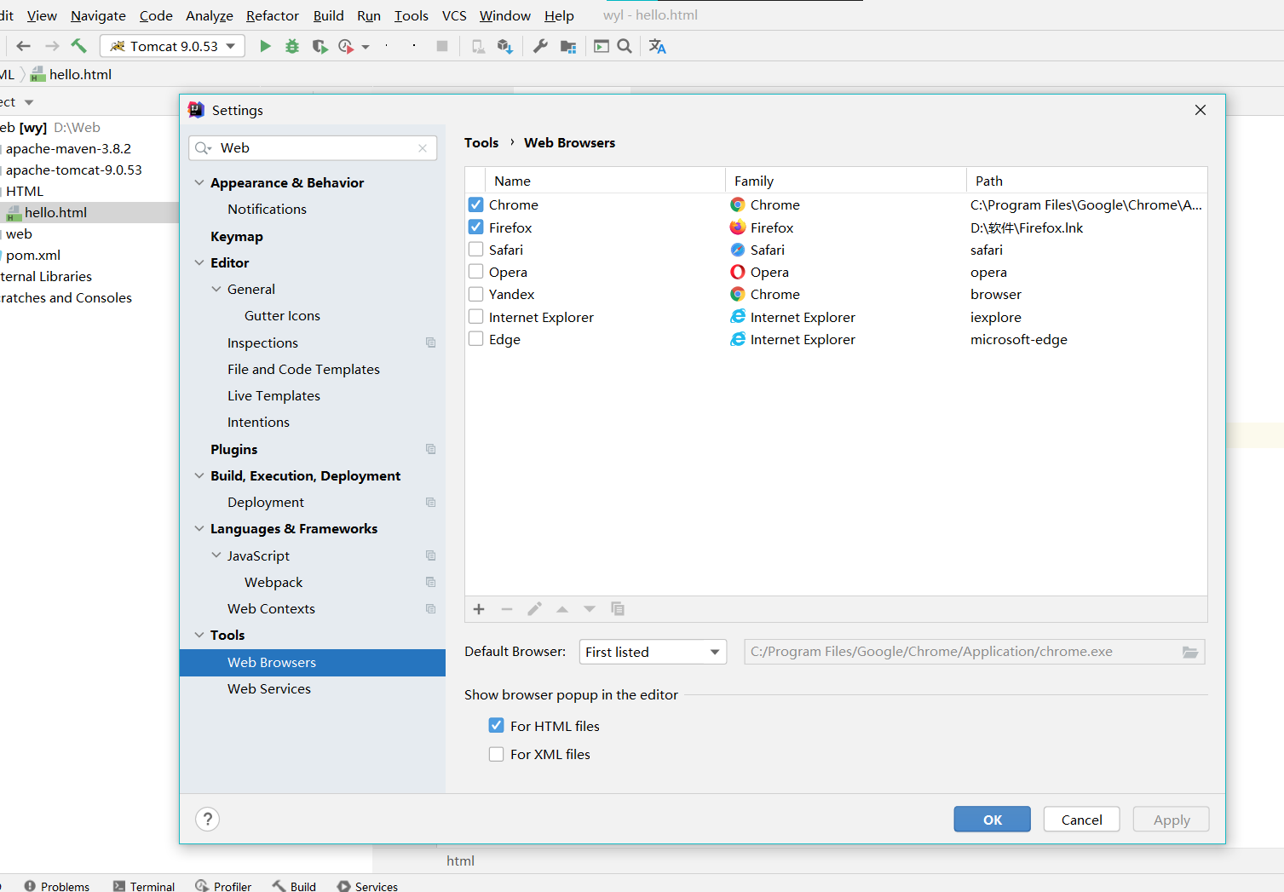Click the Move Up triangle icon

[562, 609]
